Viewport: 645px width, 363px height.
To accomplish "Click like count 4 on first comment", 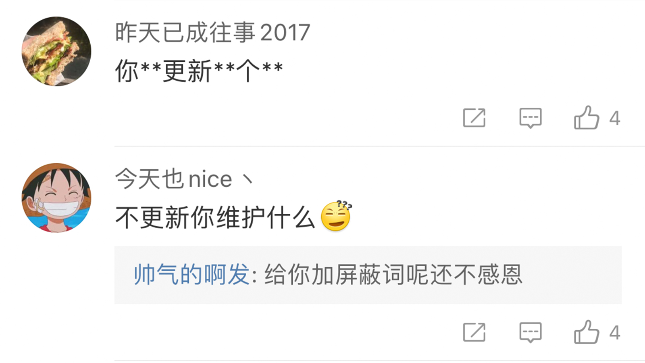I will pos(615,118).
